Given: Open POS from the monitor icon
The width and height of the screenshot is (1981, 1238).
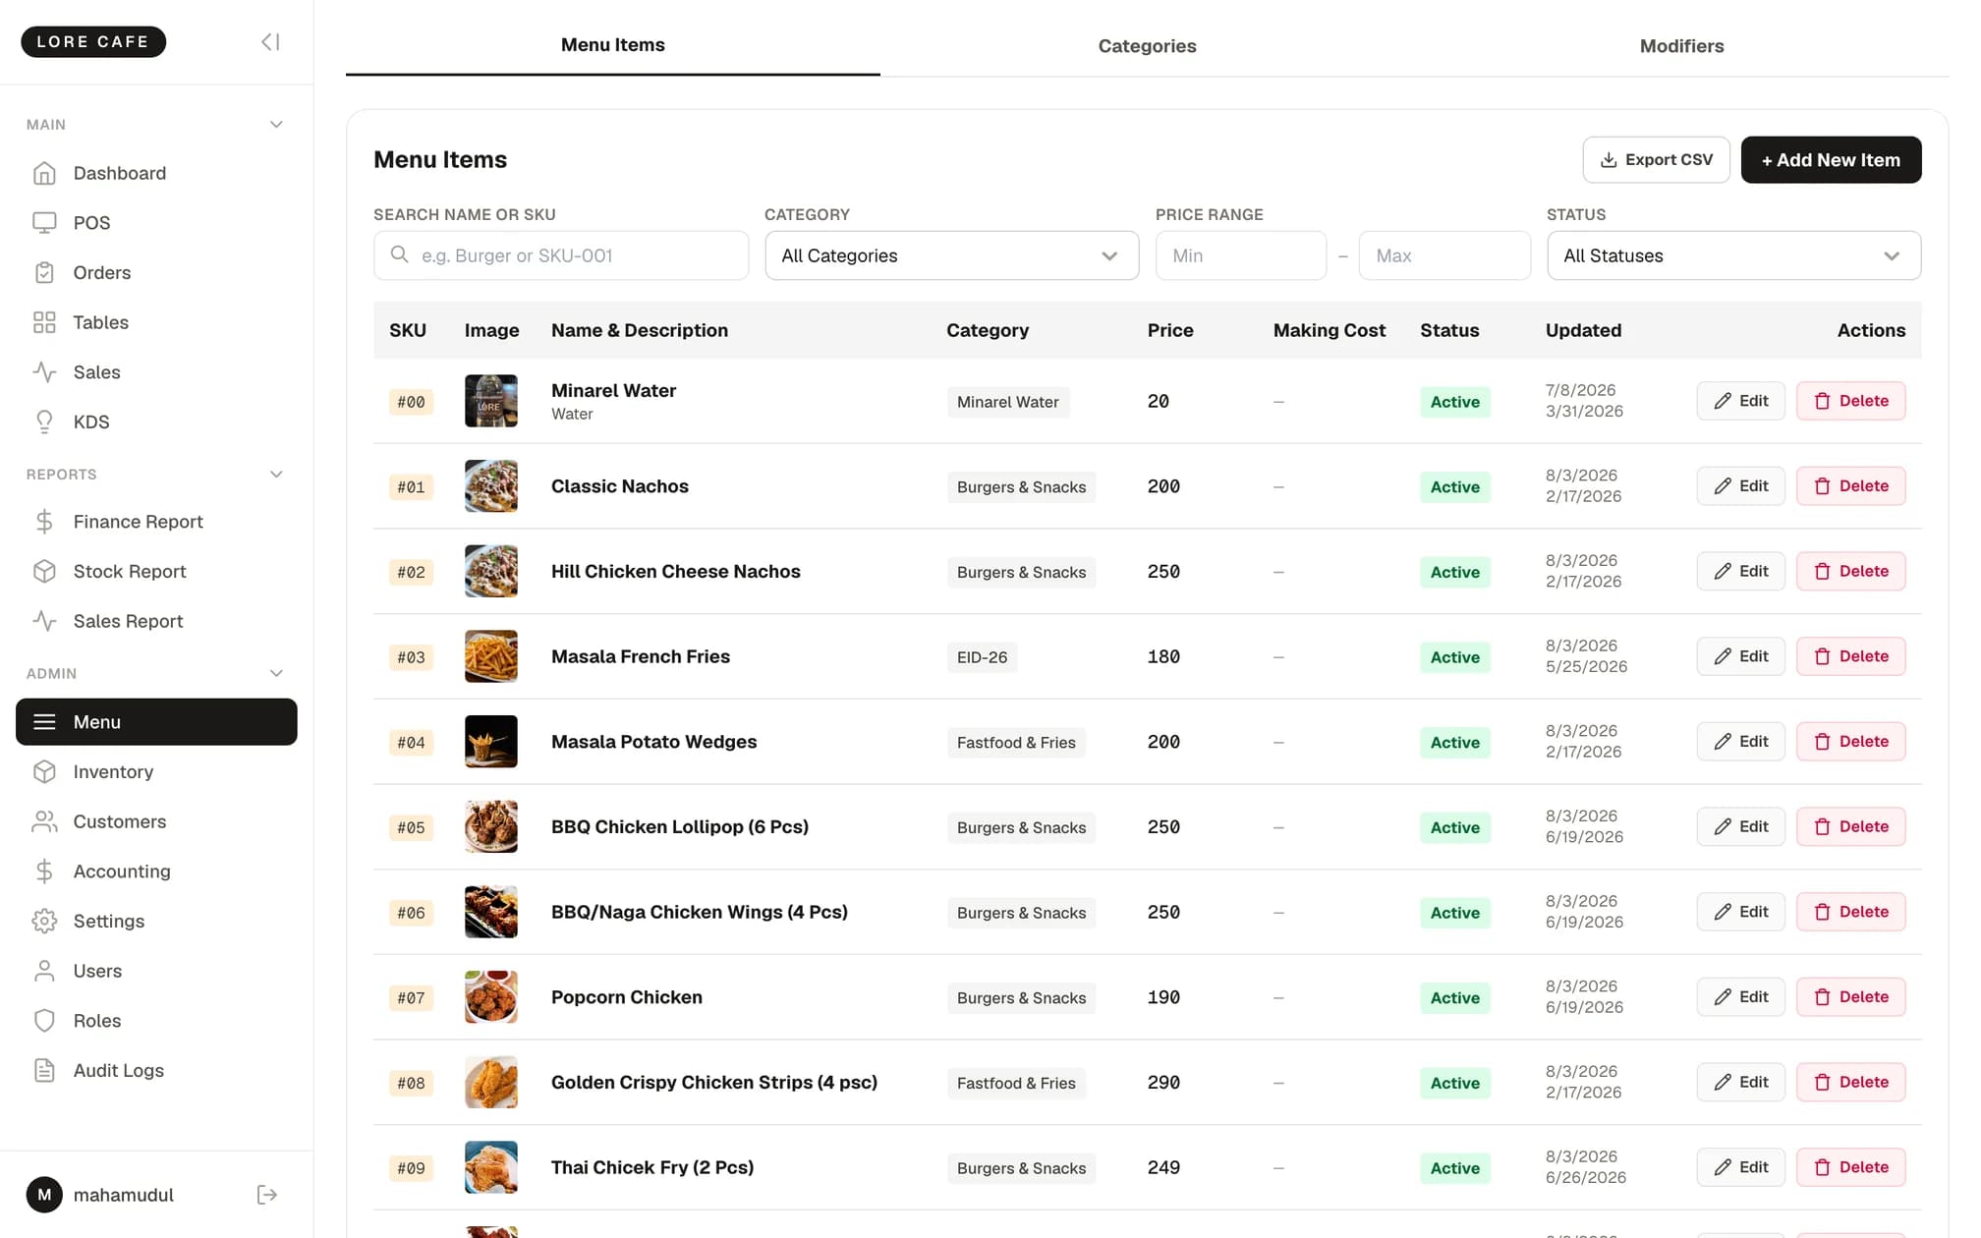Looking at the screenshot, I should (x=44, y=223).
